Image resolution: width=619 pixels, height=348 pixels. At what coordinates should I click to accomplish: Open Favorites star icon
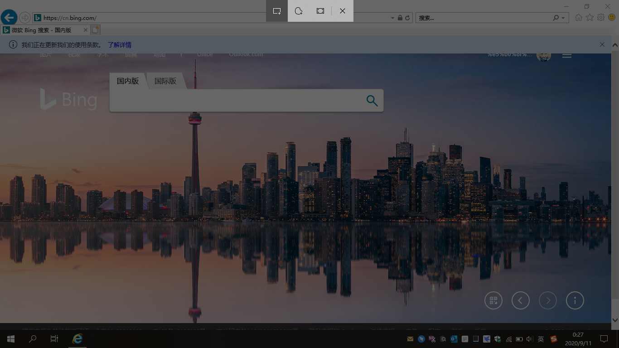(590, 18)
